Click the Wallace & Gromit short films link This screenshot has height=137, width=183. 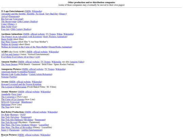click(9, 44)
